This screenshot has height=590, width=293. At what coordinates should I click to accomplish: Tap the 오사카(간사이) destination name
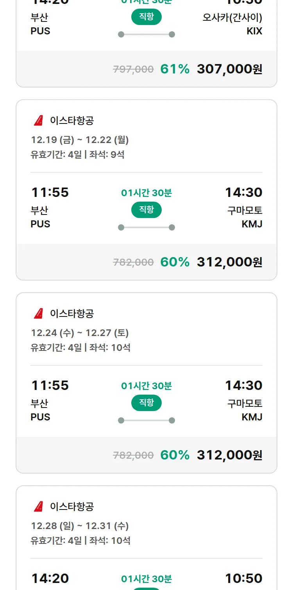[x=232, y=18]
